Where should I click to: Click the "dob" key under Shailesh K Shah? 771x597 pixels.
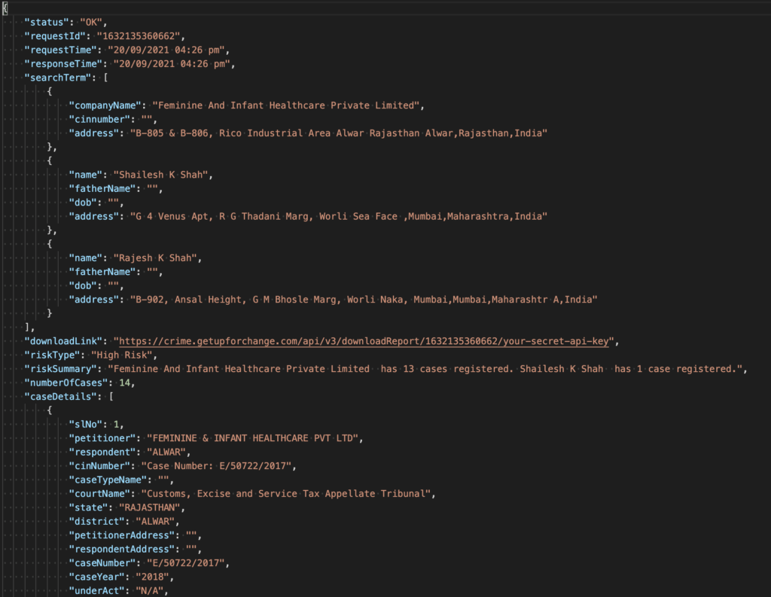(83, 203)
